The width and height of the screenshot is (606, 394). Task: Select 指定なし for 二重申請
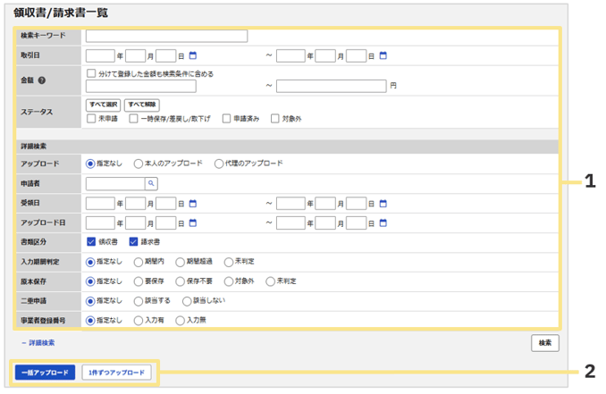(90, 301)
